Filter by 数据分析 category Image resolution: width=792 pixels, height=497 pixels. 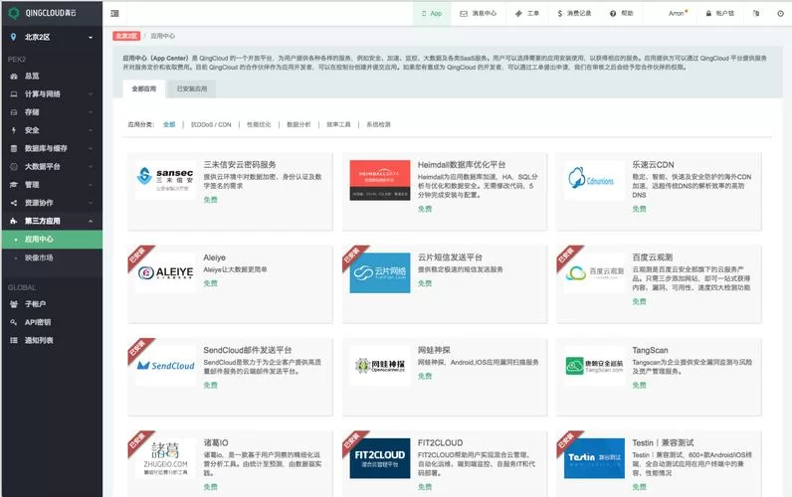(x=298, y=124)
